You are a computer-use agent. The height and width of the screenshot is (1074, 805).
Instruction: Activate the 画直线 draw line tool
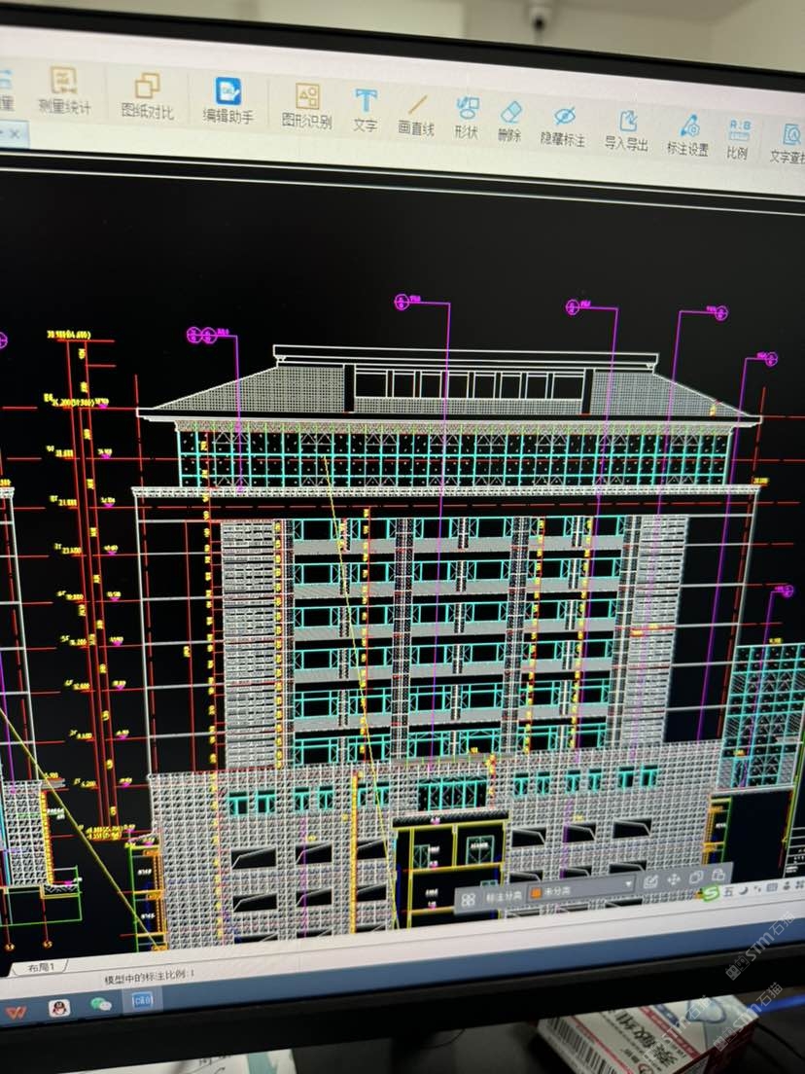coord(416,113)
